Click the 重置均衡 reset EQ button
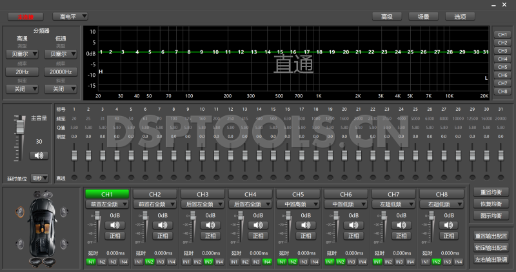 491,192
